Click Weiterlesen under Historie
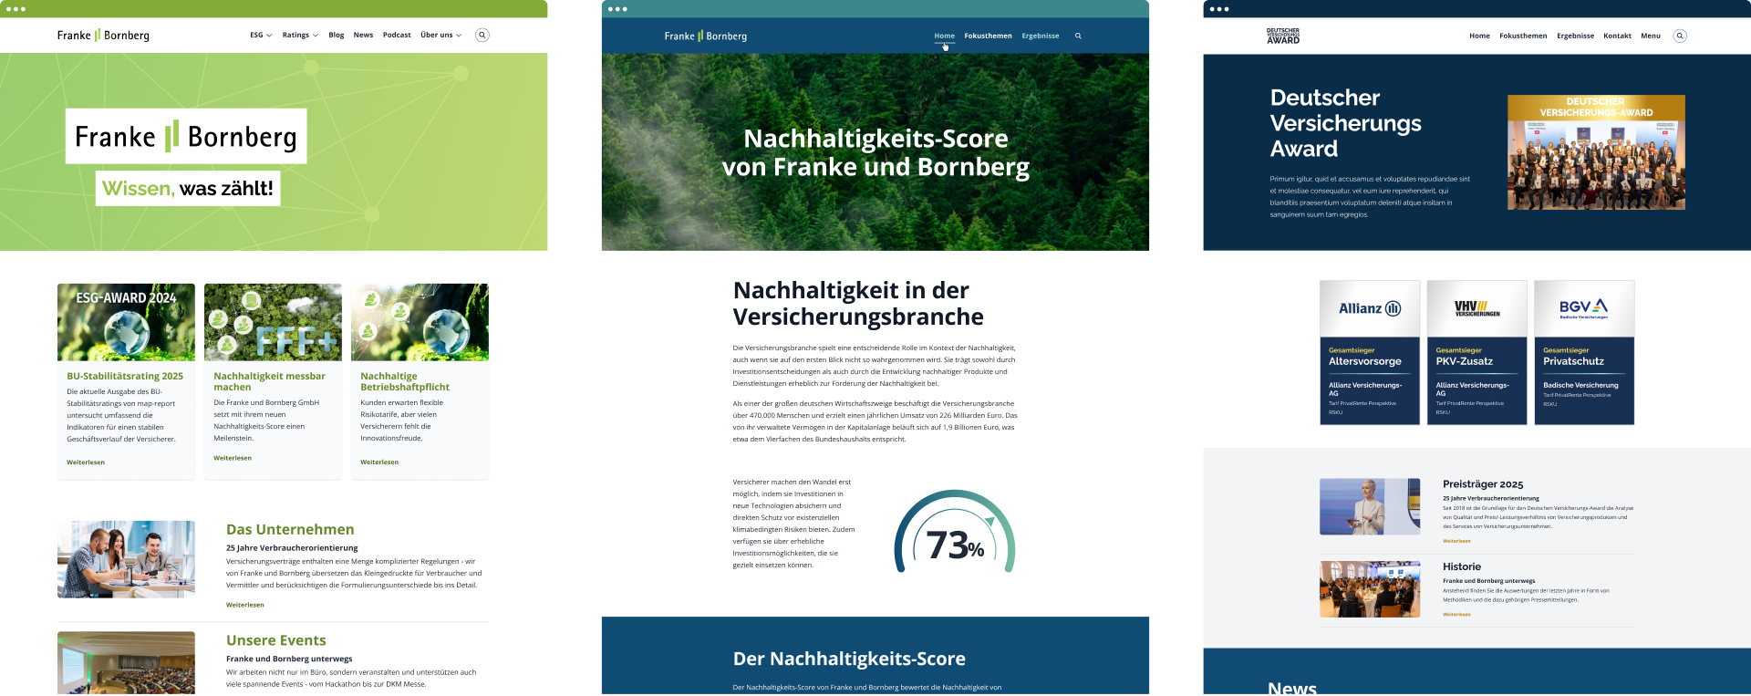The height and width of the screenshot is (696, 1751). tap(1456, 615)
